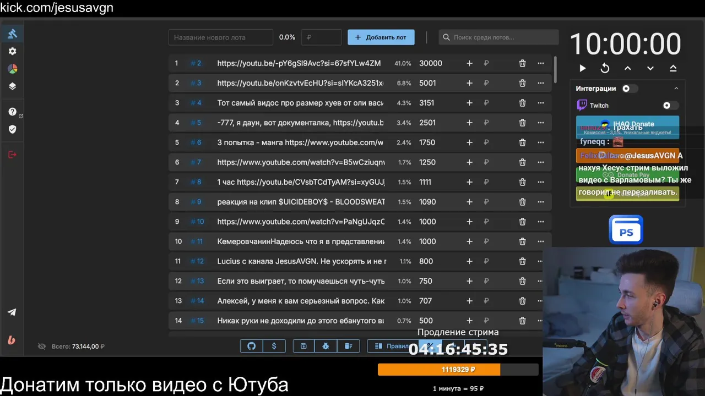Image resolution: width=705 pixels, height=396 pixels.
Task: Click the Всего: 73.144,00 ₽ total
Action: click(78, 346)
